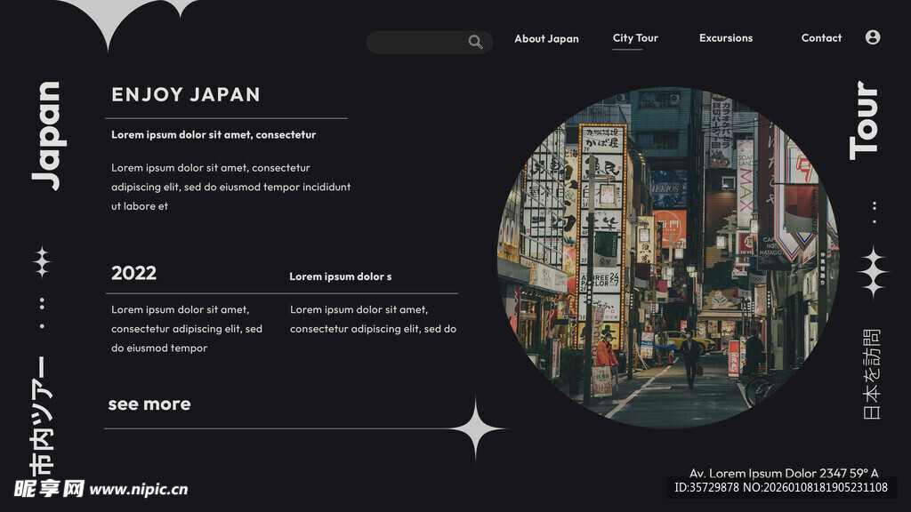The width and height of the screenshot is (911, 512).
Task: Click the 2022 section heading
Action: (133, 273)
